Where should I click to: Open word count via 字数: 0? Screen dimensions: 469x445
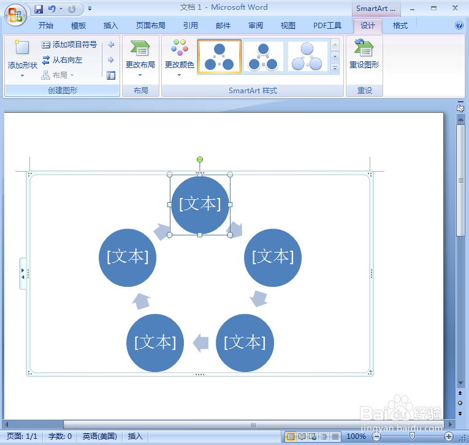(60, 436)
